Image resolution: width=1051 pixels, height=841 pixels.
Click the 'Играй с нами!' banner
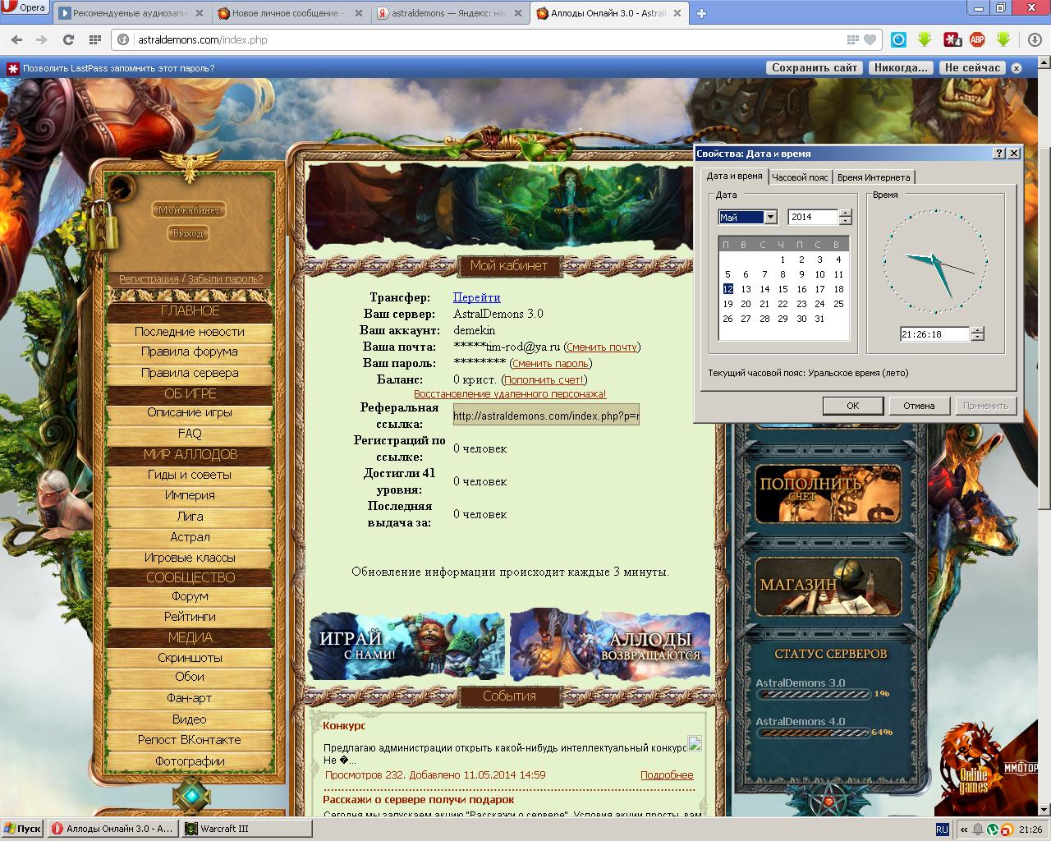[406, 646]
